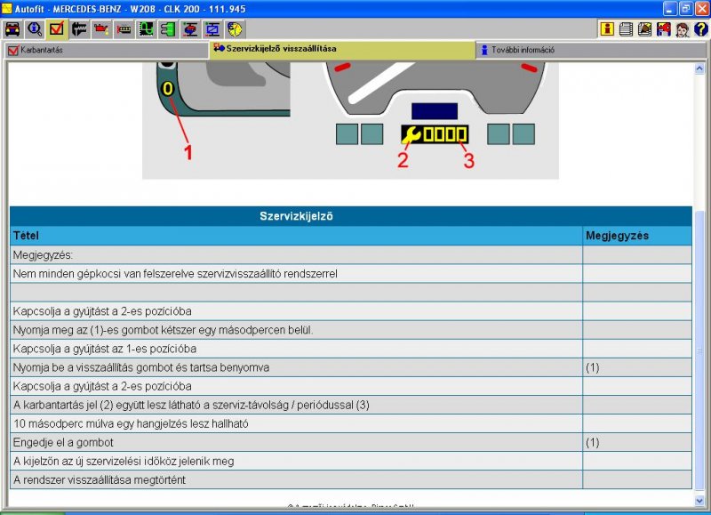
Task: Click the red and blue floppy icon
Action: [663, 29]
